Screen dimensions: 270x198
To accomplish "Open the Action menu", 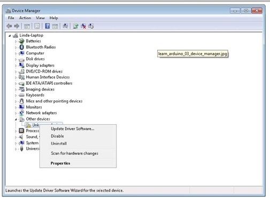I will click(x=25, y=18).
